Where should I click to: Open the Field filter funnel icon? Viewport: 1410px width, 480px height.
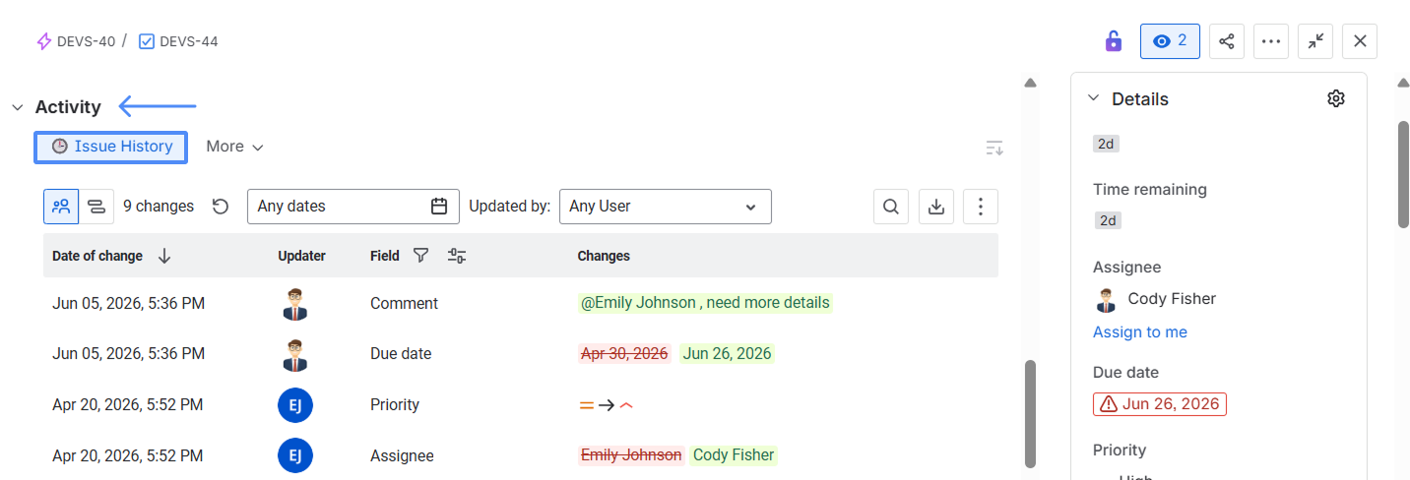tap(420, 256)
